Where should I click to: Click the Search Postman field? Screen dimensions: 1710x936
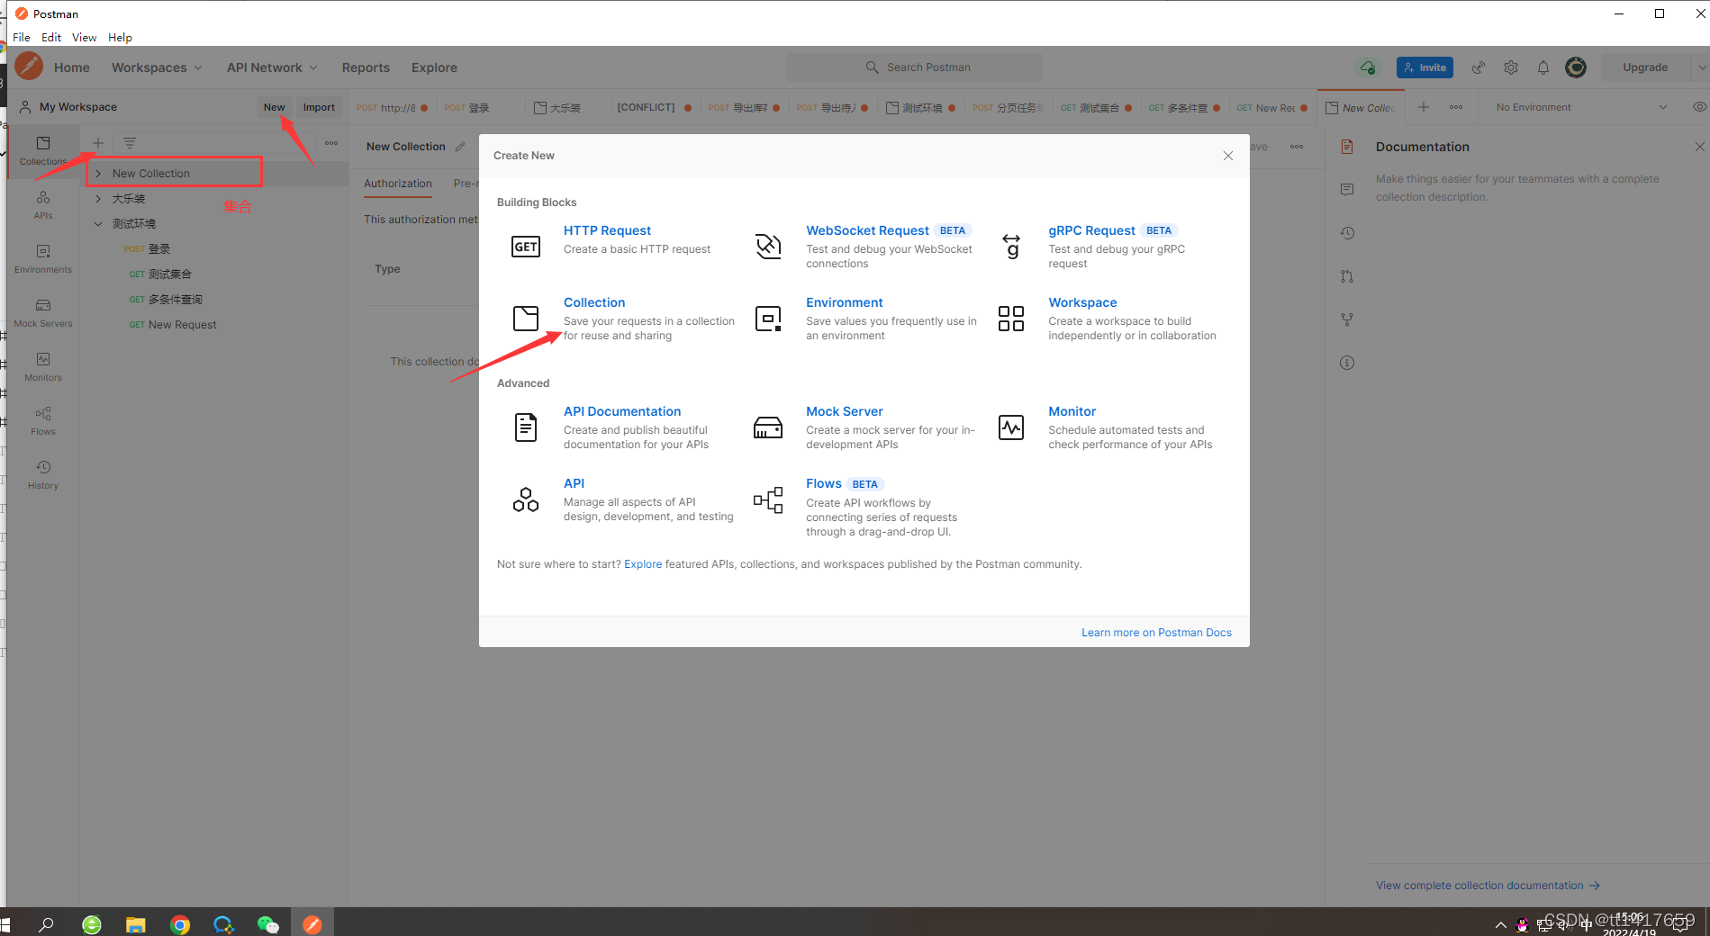(x=914, y=67)
